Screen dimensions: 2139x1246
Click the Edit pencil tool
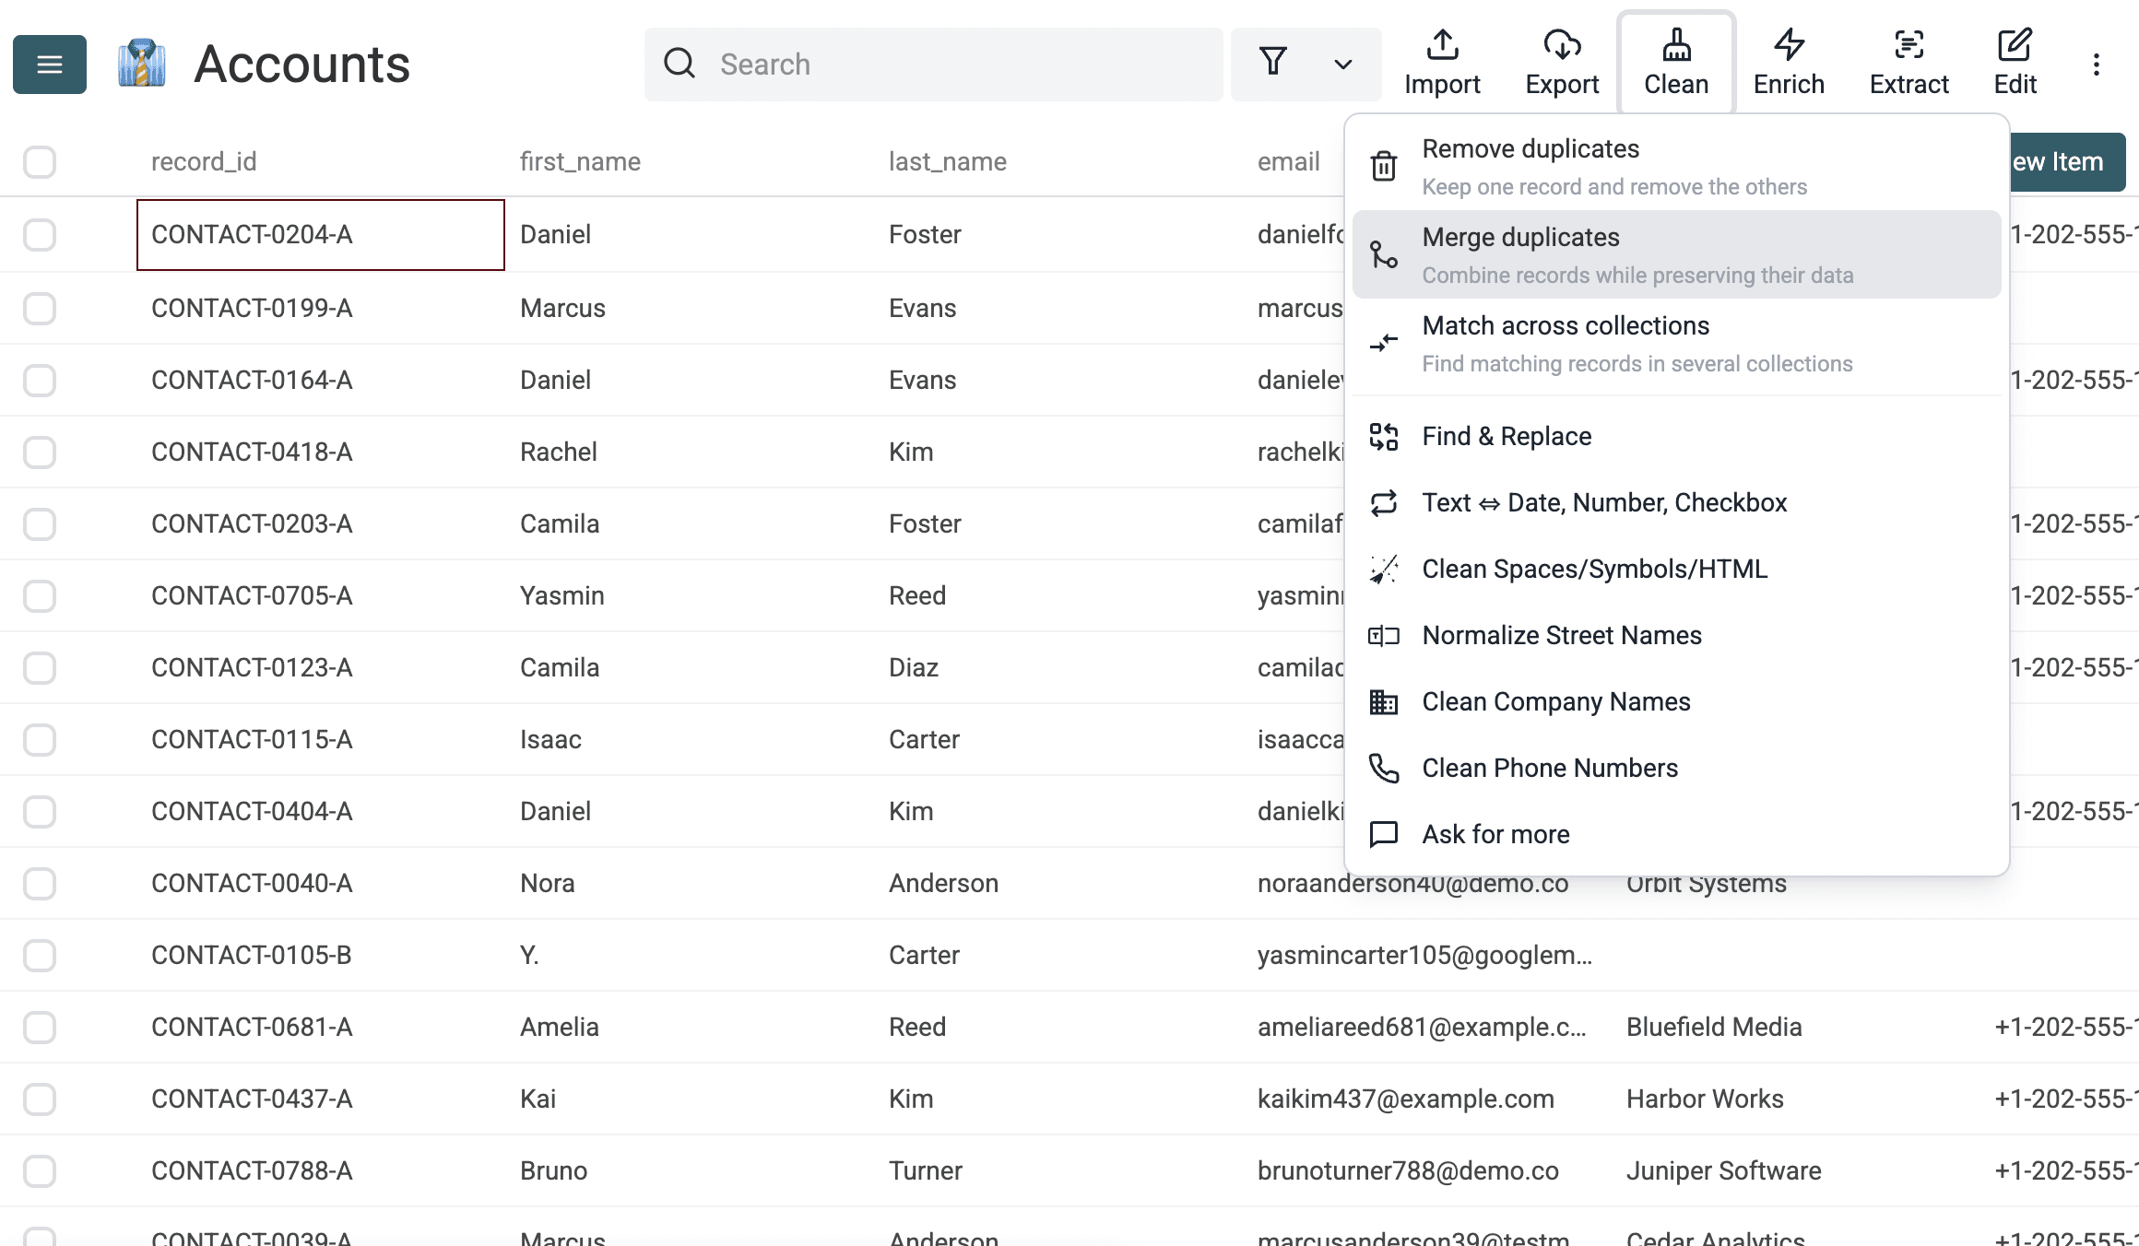[2015, 63]
